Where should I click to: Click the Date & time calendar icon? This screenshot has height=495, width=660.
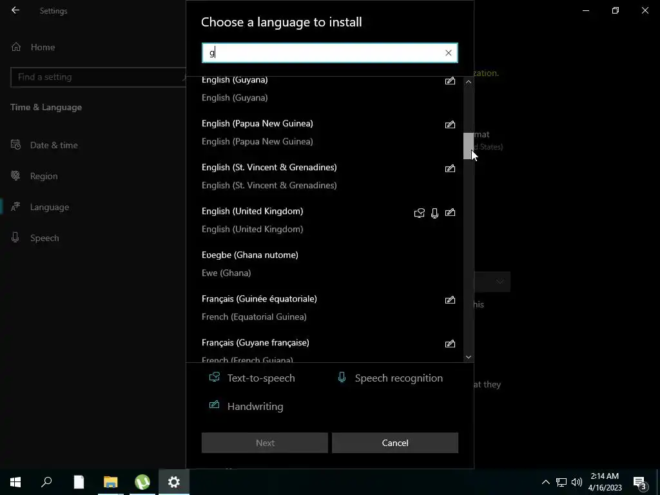coord(15,145)
